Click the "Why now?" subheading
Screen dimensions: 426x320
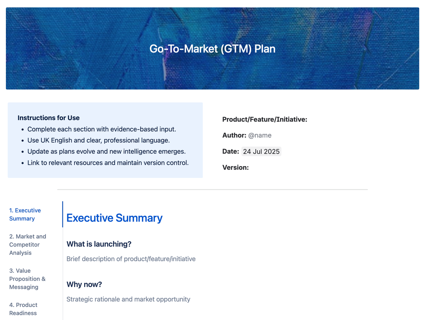pyautogui.click(x=84, y=284)
